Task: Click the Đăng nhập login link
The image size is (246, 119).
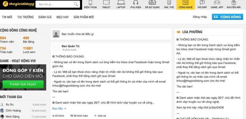Action: click(x=200, y=17)
